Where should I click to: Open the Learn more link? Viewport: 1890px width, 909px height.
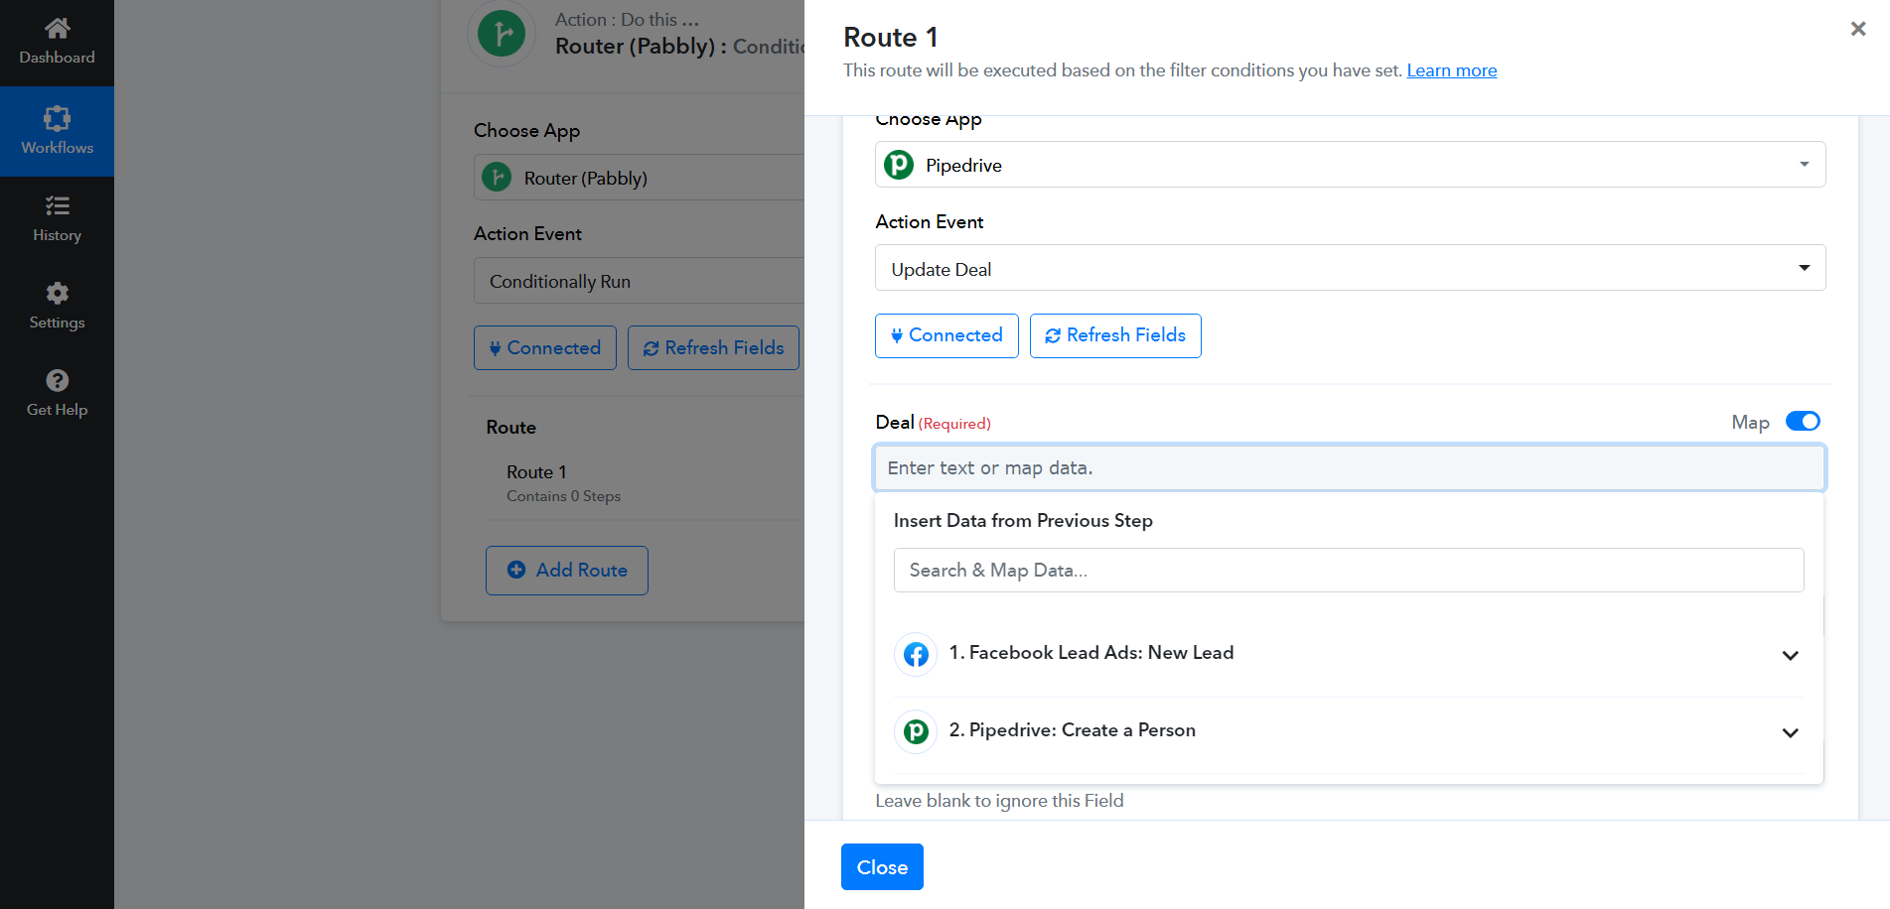click(1451, 70)
